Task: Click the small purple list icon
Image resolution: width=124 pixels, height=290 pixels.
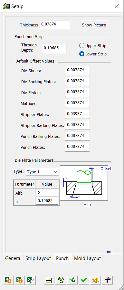Action: pos(108,251)
